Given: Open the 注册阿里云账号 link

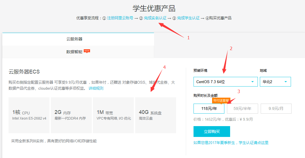Looking at the screenshot, I should pyautogui.click(x=120, y=18).
